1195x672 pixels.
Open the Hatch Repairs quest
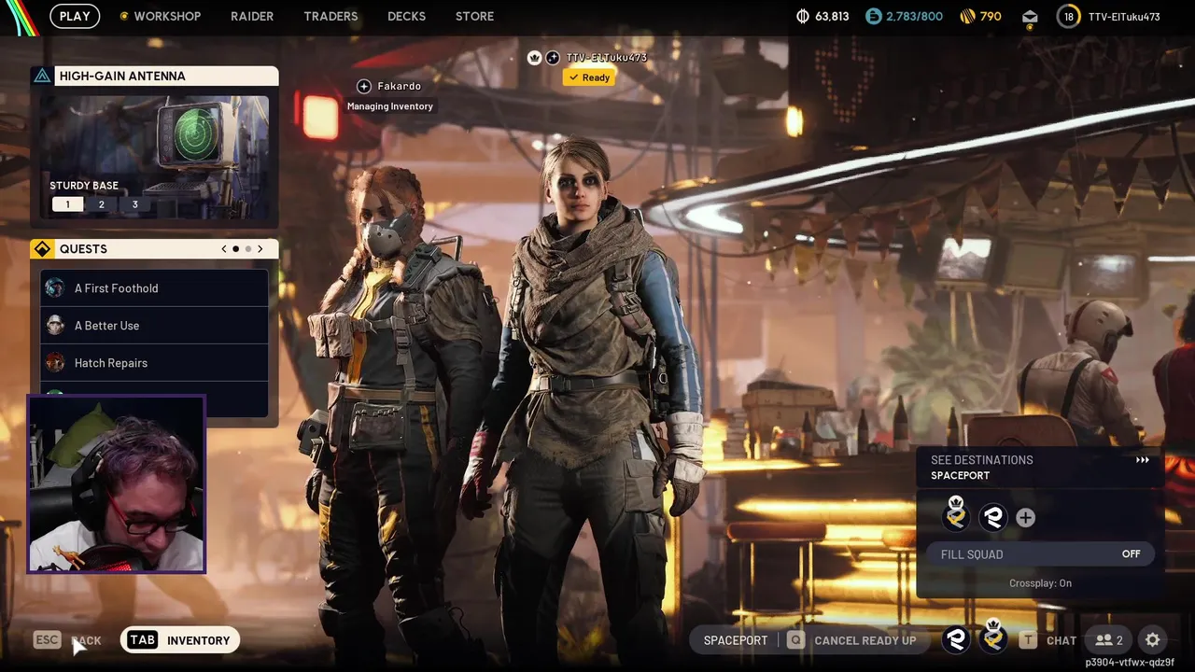pos(154,363)
